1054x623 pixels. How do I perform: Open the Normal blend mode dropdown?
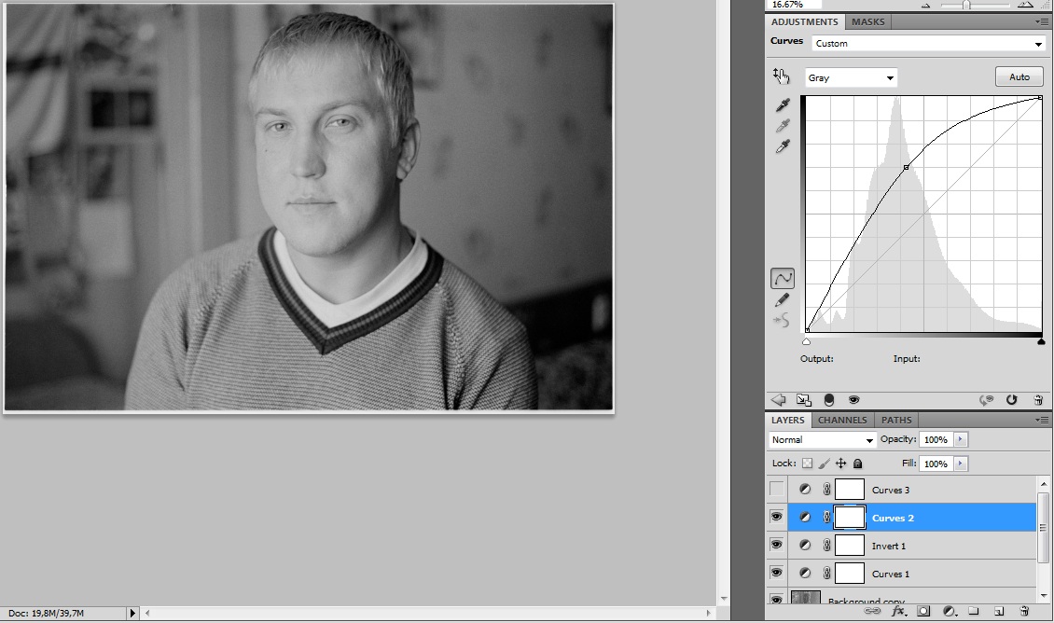click(823, 439)
